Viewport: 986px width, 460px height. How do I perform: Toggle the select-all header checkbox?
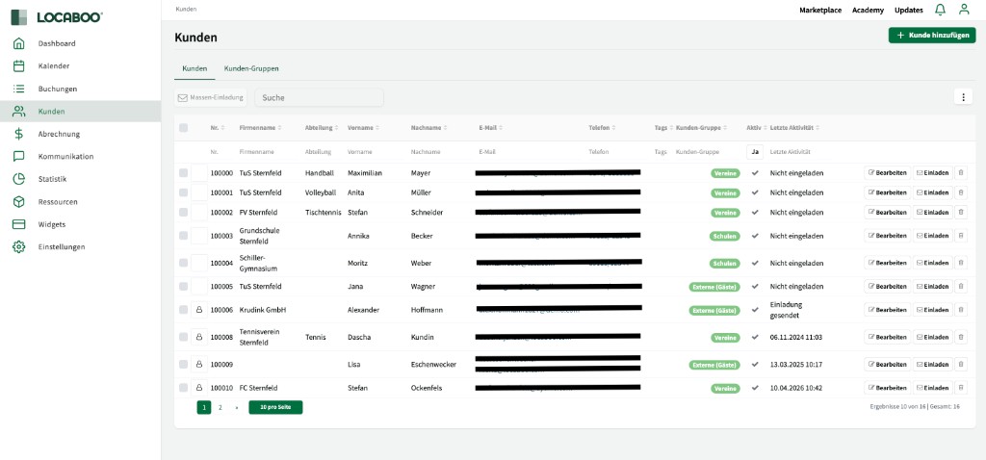coord(184,128)
